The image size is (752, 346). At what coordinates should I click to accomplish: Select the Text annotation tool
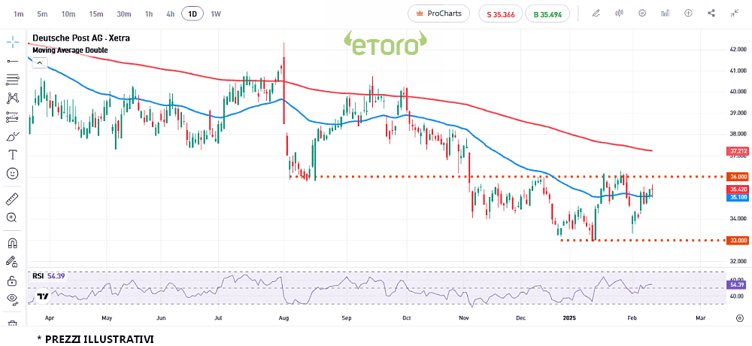tap(12, 154)
